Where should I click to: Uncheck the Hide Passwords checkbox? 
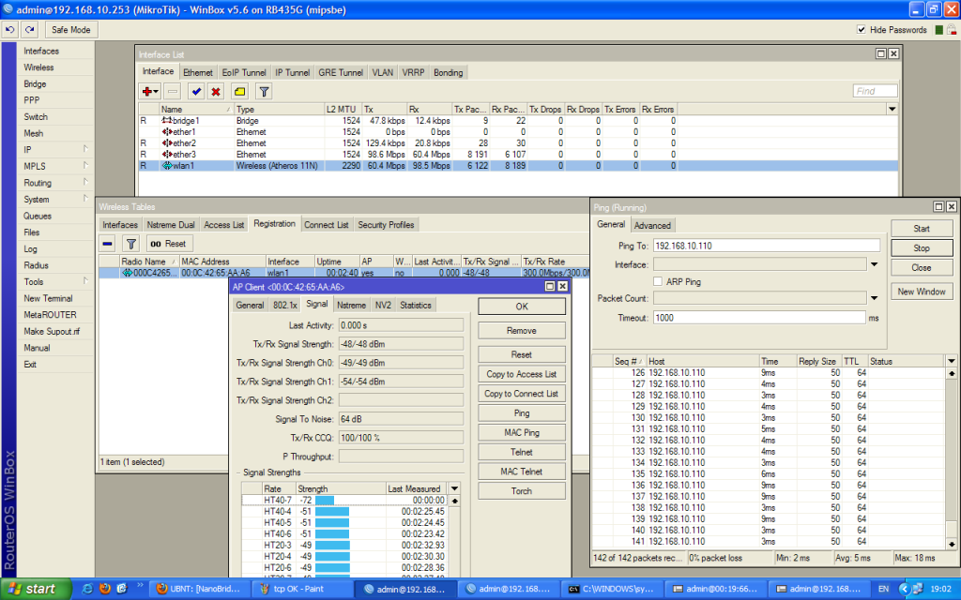(862, 30)
